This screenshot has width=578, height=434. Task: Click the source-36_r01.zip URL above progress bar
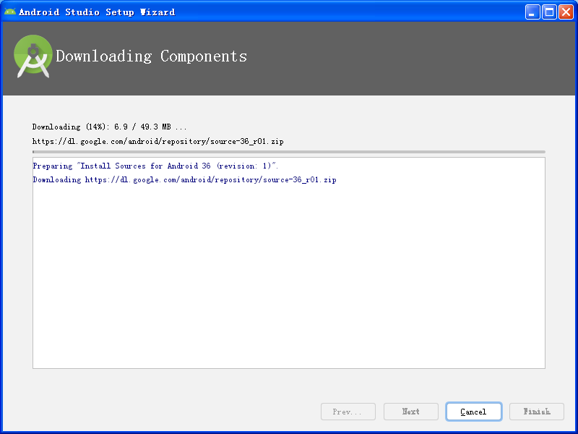[x=158, y=141]
